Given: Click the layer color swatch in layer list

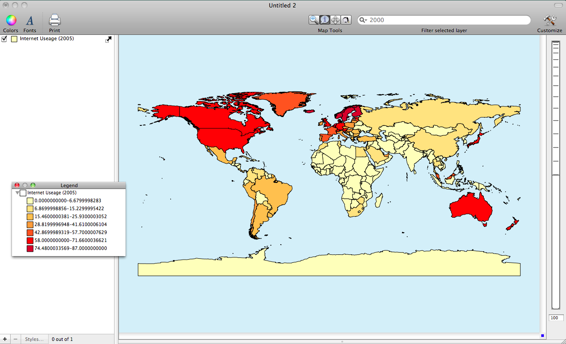Looking at the screenshot, I should pos(14,39).
